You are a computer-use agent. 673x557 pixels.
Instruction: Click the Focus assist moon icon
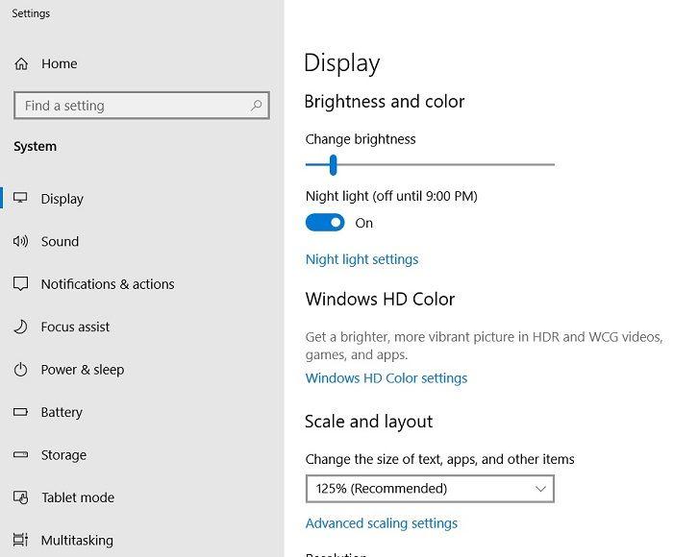(20, 327)
